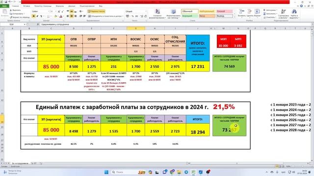Click the font color red A icon
Viewport: 314px width, 176px height.
click(x=61, y=16)
